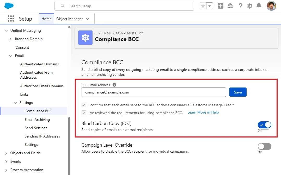Open the App Launcher dots grid
This screenshot has height=175, width=281.
(x=11, y=19)
